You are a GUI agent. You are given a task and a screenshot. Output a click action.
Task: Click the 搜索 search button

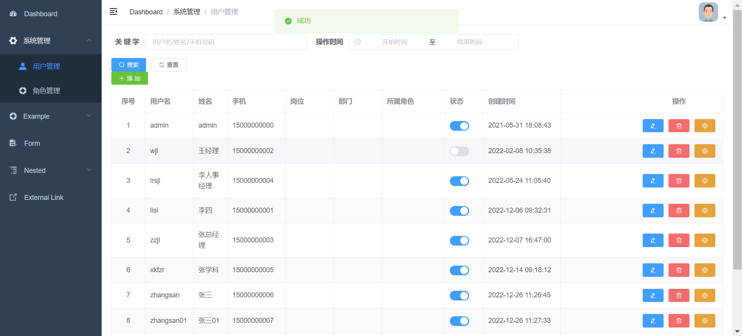[x=129, y=65]
